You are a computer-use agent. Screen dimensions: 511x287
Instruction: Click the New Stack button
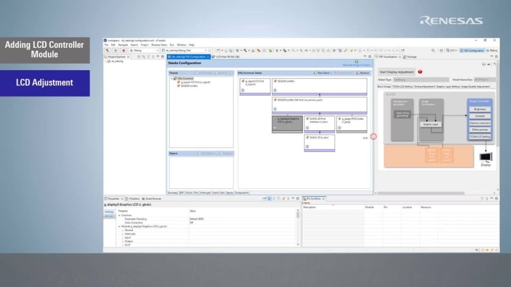click(x=324, y=73)
